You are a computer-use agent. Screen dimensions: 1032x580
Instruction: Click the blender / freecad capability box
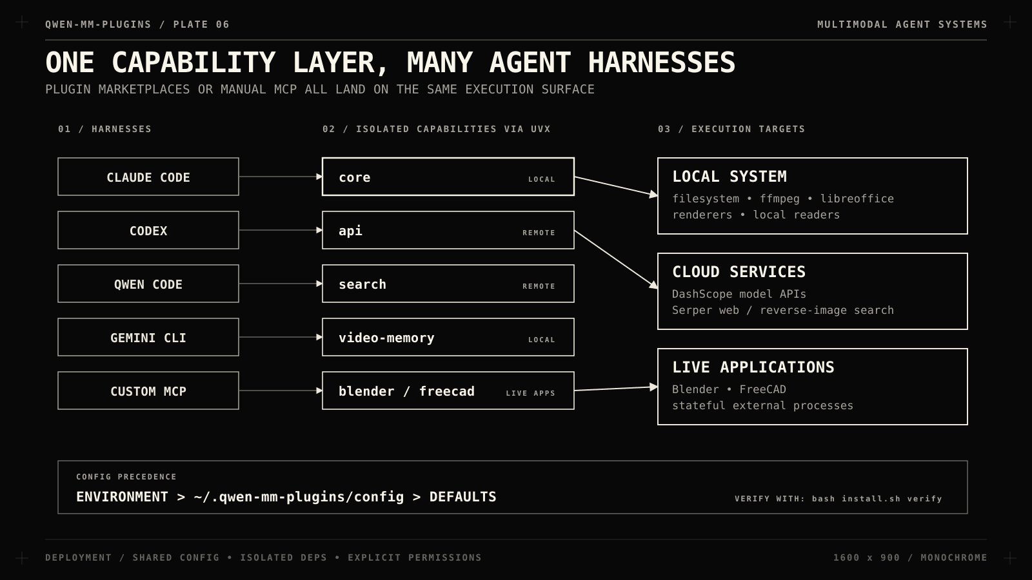[448, 391]
